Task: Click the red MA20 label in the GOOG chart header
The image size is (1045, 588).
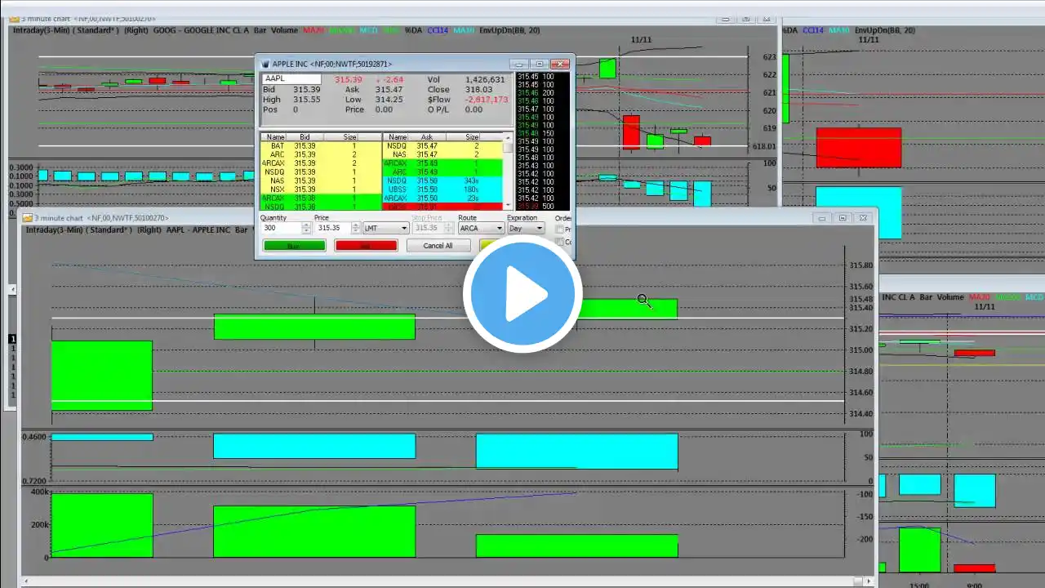Action: point(313,30)
